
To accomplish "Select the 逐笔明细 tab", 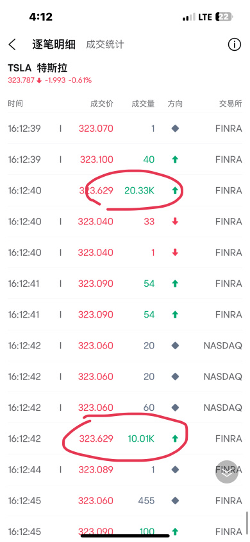I will click(x=54, y=44).
